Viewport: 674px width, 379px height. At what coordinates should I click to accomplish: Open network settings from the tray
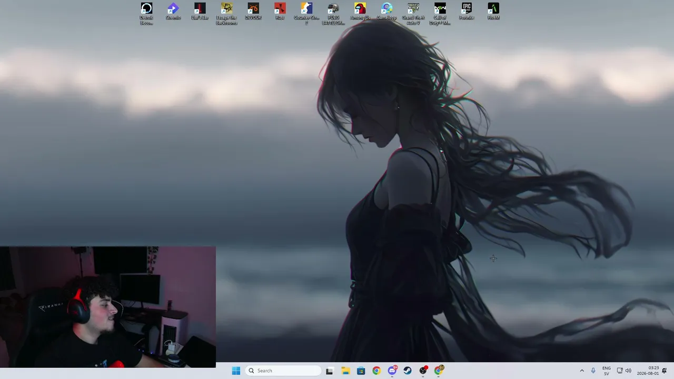point(620,371)
